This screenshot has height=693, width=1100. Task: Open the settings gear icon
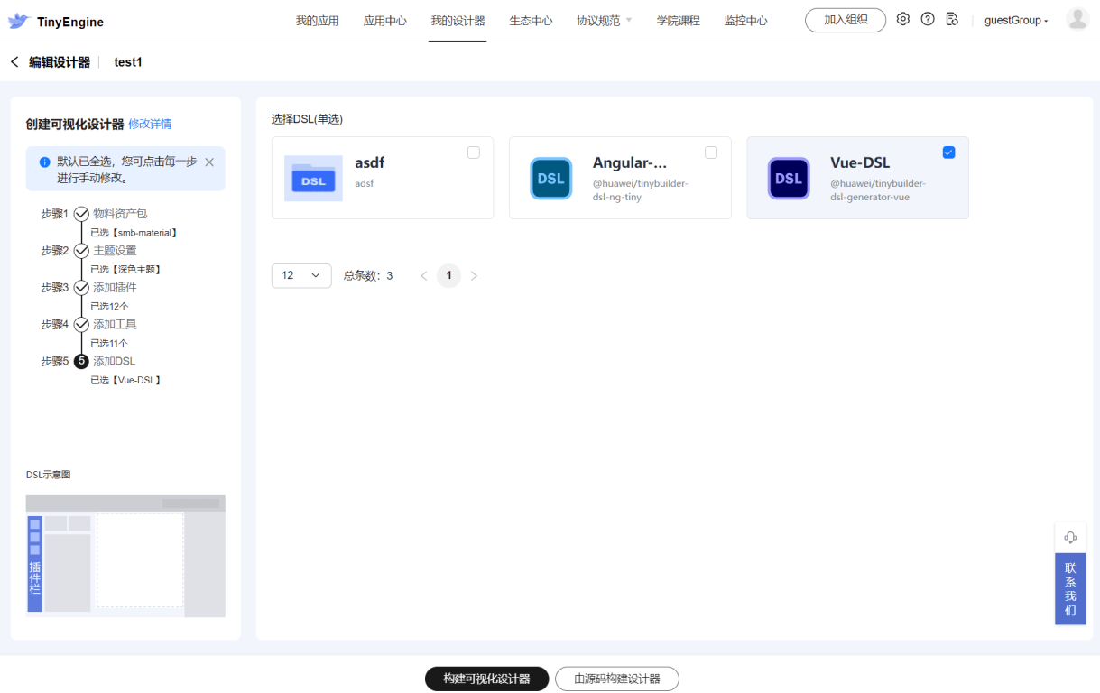coord(902,19)
